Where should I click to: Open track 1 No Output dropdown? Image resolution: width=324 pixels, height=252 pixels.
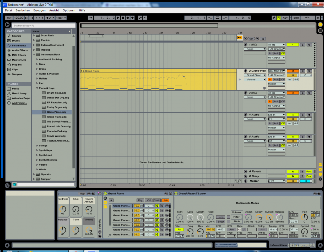coord(276,58)
